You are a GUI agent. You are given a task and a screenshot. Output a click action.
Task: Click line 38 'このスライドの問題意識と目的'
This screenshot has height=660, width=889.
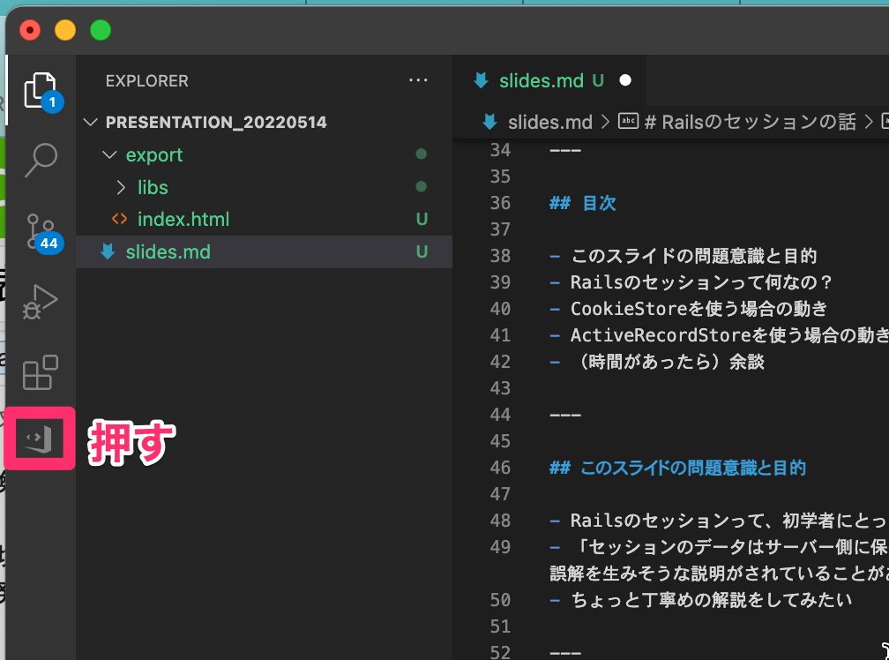693,256
